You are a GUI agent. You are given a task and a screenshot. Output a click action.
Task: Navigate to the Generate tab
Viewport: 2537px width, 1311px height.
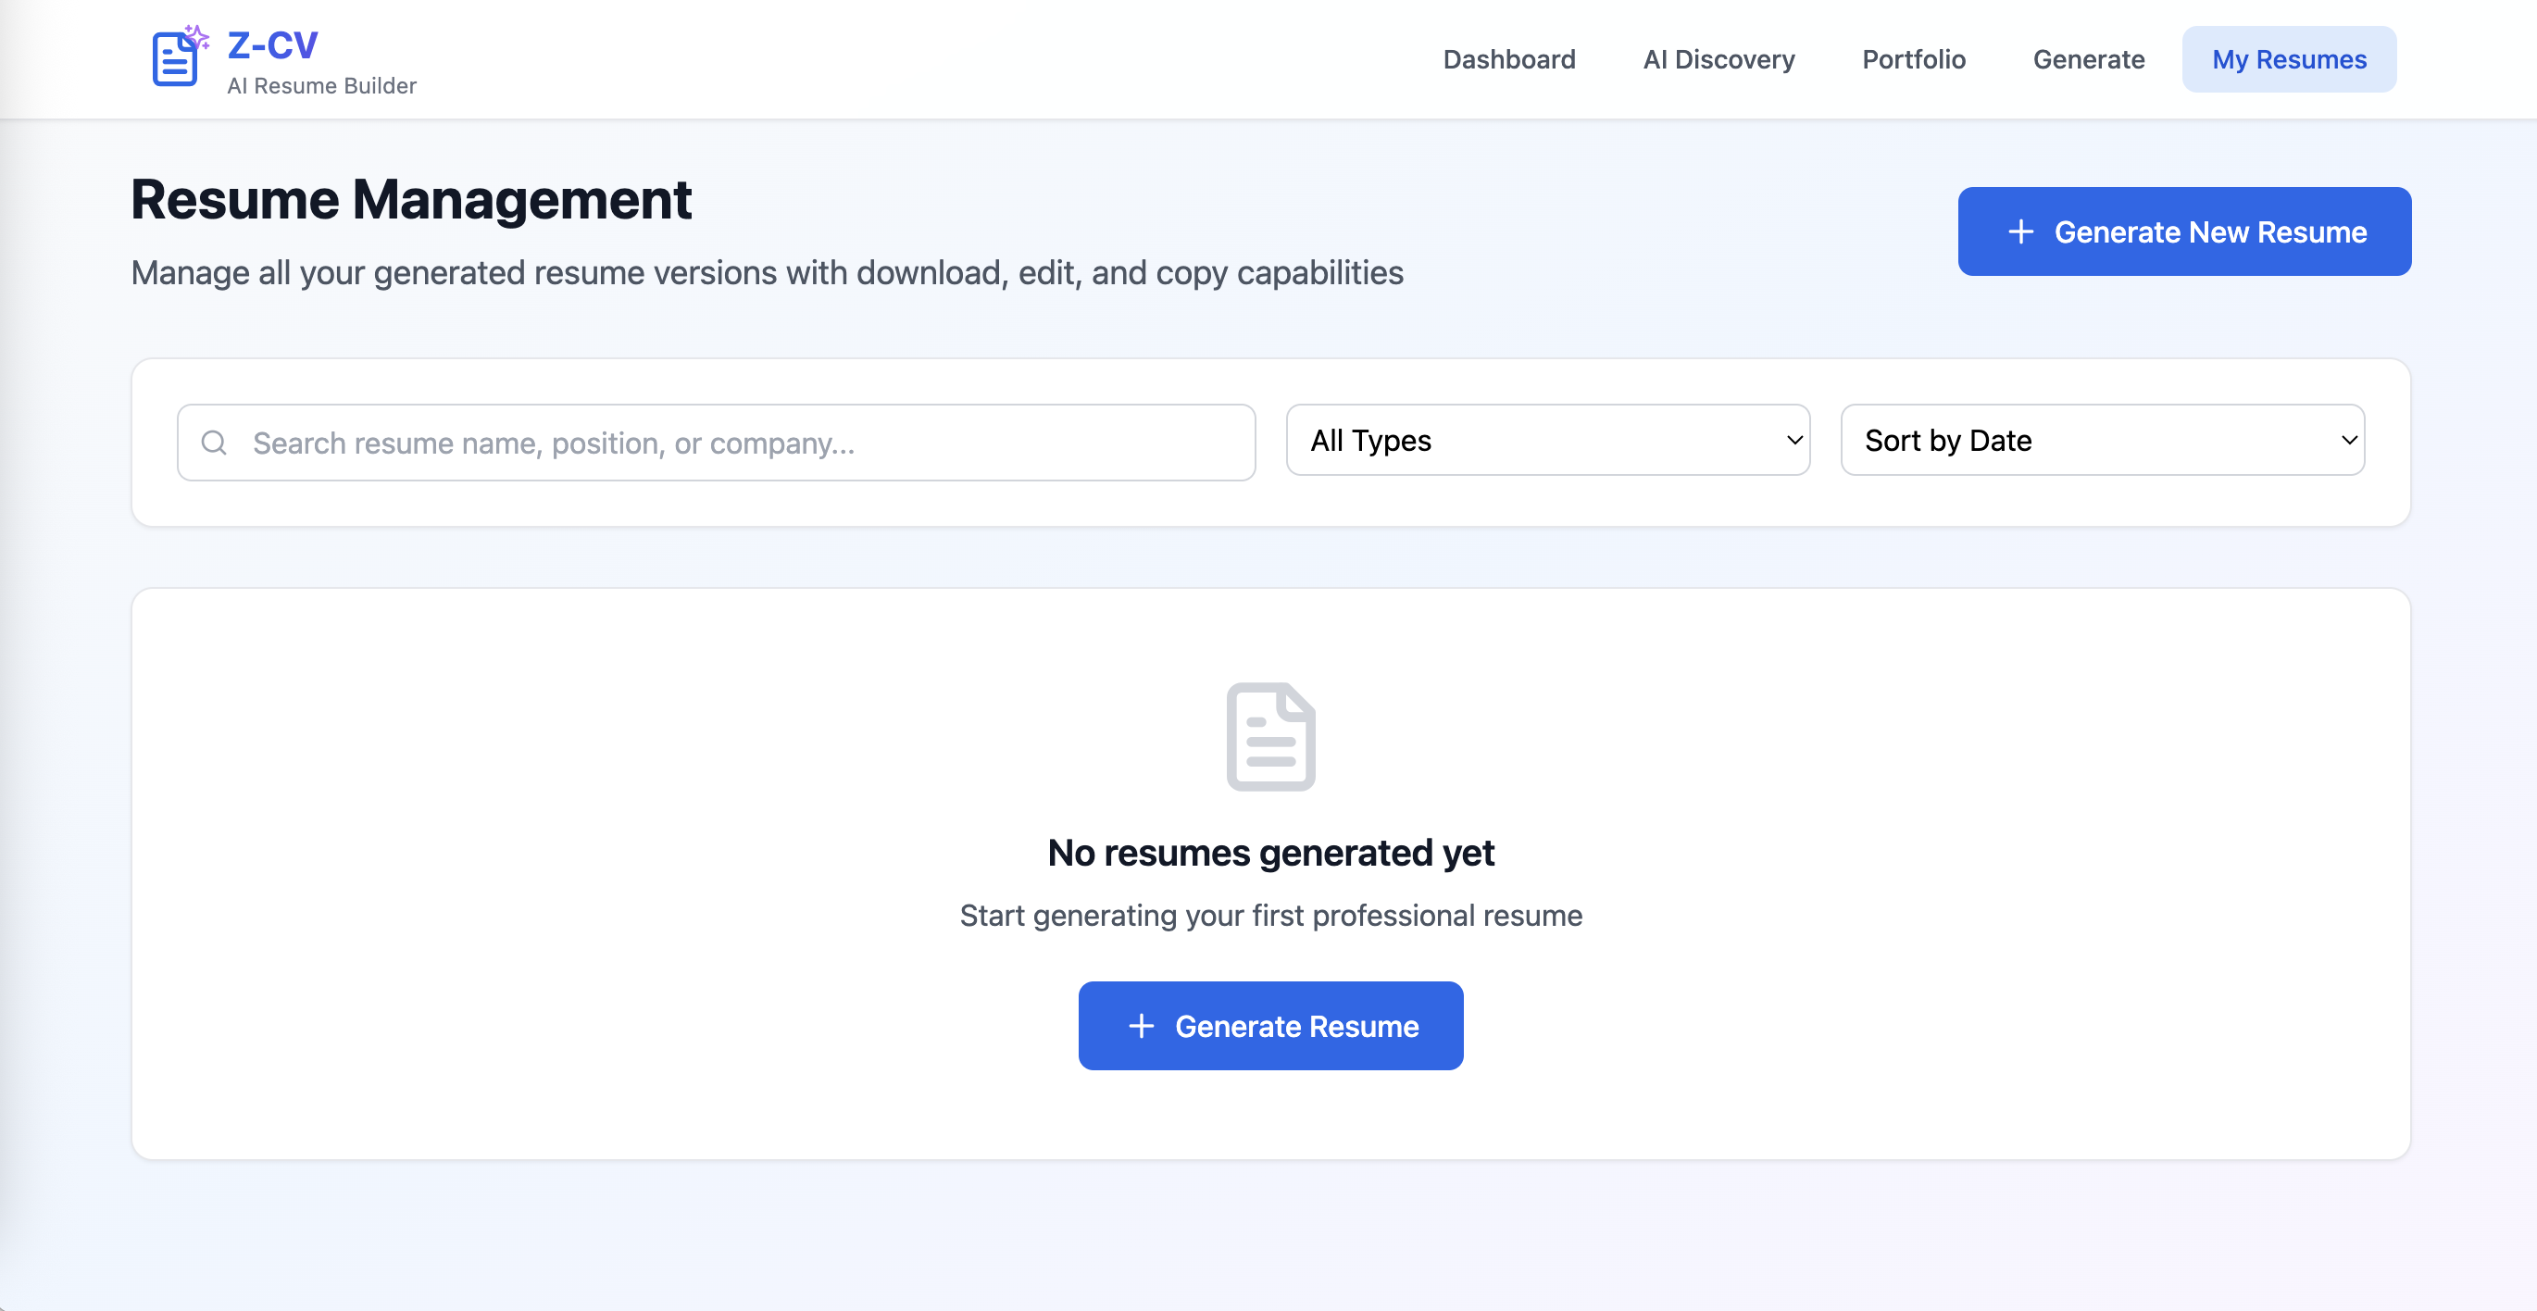pyautogui.click(x=2088, y=59)
